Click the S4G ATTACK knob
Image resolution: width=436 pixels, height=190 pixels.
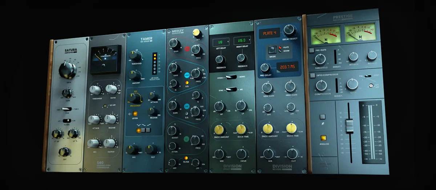click(x=95, y=119)
